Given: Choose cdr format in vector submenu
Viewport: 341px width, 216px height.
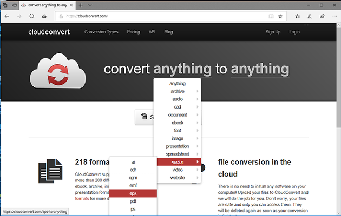Looking at the screenshot, I should [133, 170].
